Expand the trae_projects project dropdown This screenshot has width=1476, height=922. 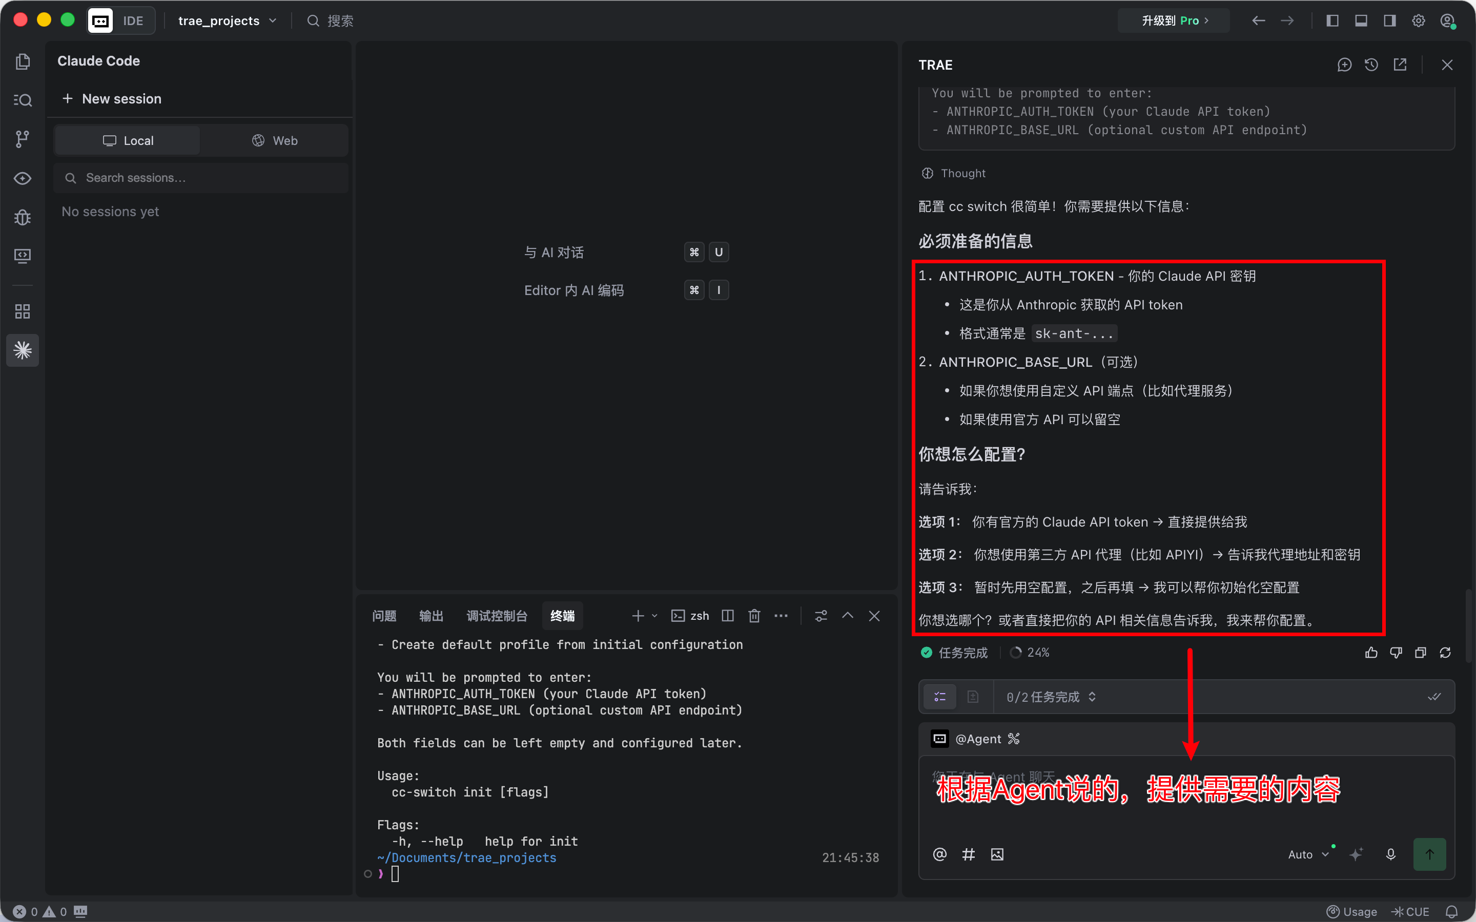click(227, 20)
